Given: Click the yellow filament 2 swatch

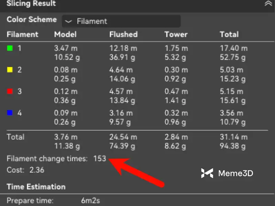Looking at the screenshot, I should (10, 70).
